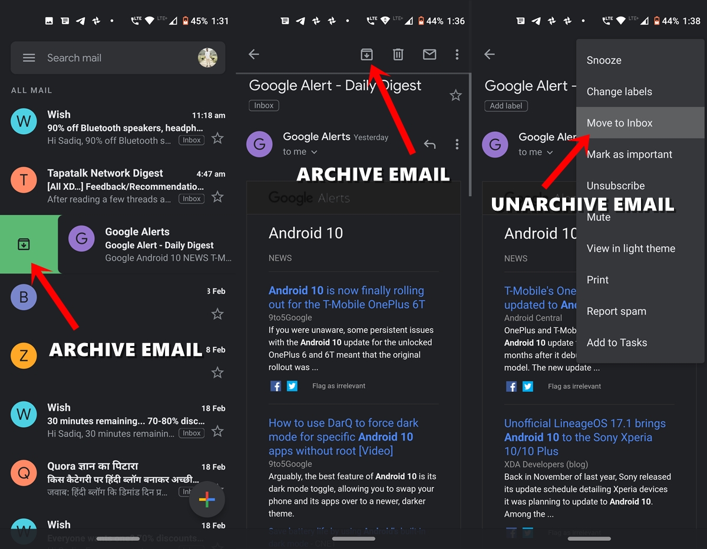Tap the Inbox label chip under subject
This screenshot has height=549, width=707.
pos(264,105)
